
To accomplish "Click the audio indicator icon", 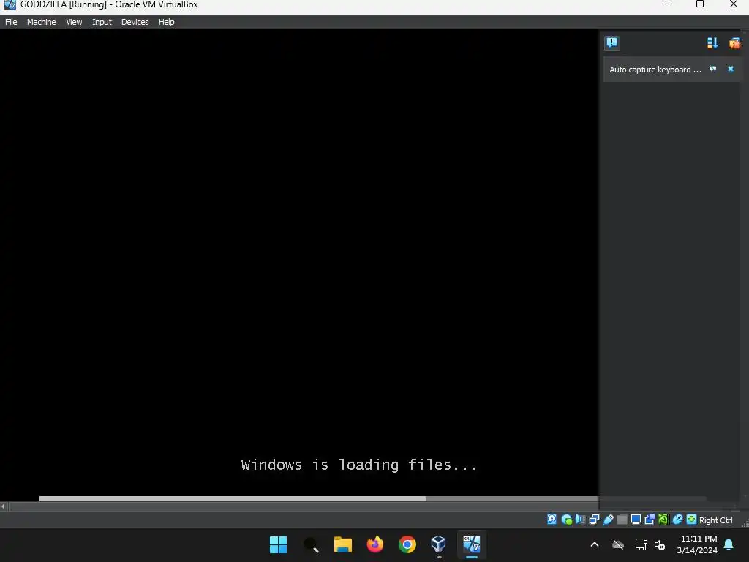I will tap(580, 520).
